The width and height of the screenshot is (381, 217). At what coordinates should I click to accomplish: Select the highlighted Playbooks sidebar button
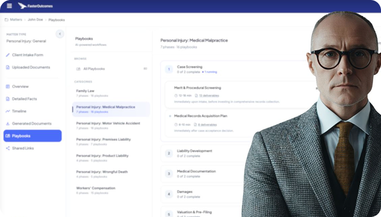(x=33, y=136)
